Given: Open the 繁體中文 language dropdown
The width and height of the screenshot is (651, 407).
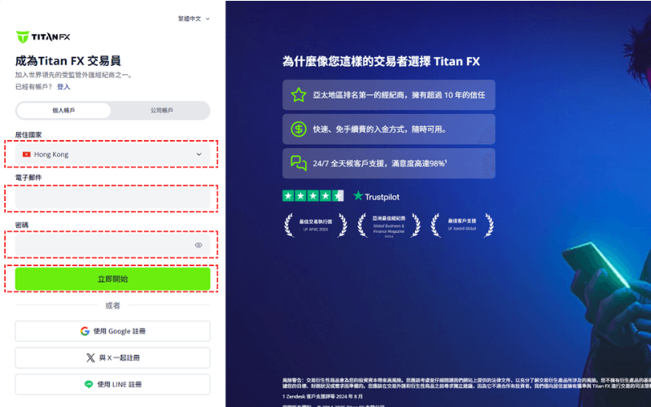Looking at the screenshot, I should [194, 19].
